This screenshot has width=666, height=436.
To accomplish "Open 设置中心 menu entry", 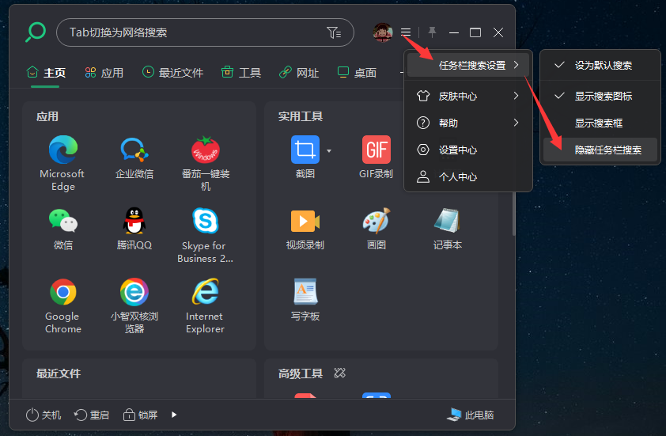I will click(468, 150).
